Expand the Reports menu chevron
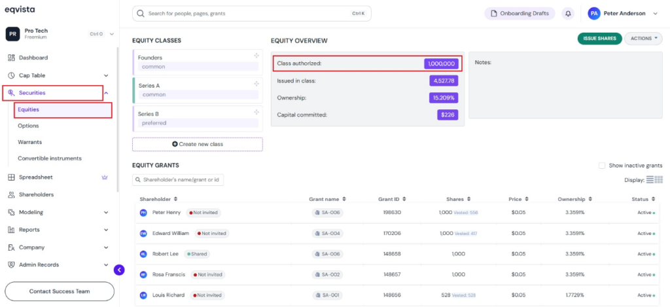 107,230
